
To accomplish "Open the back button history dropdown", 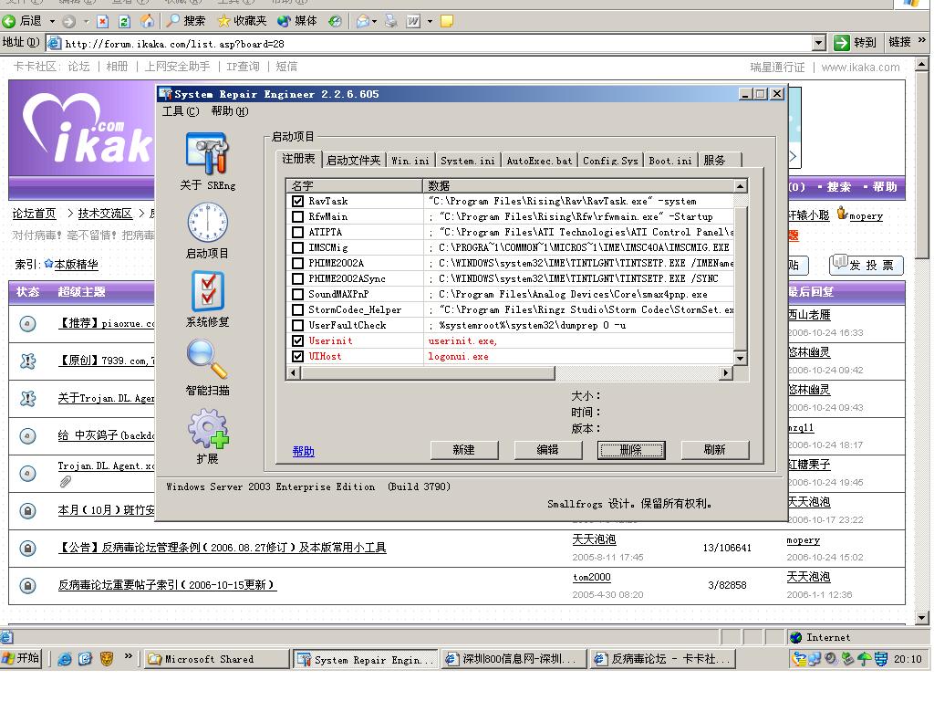I will [52, 22].
